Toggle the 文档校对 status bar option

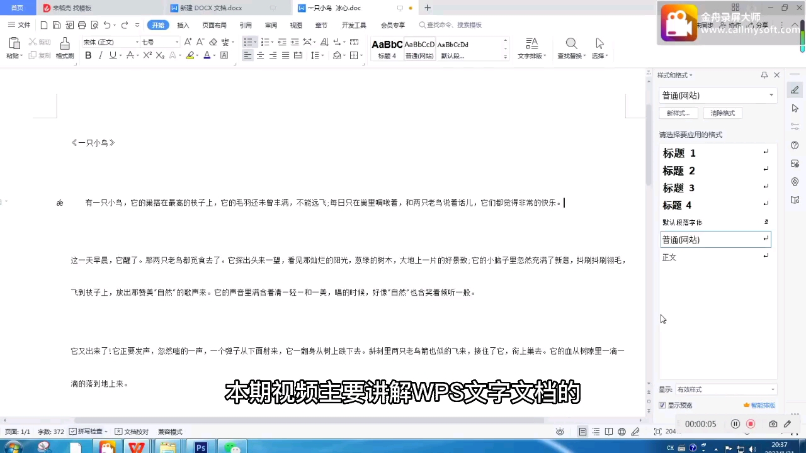click(x=132, y=432)
